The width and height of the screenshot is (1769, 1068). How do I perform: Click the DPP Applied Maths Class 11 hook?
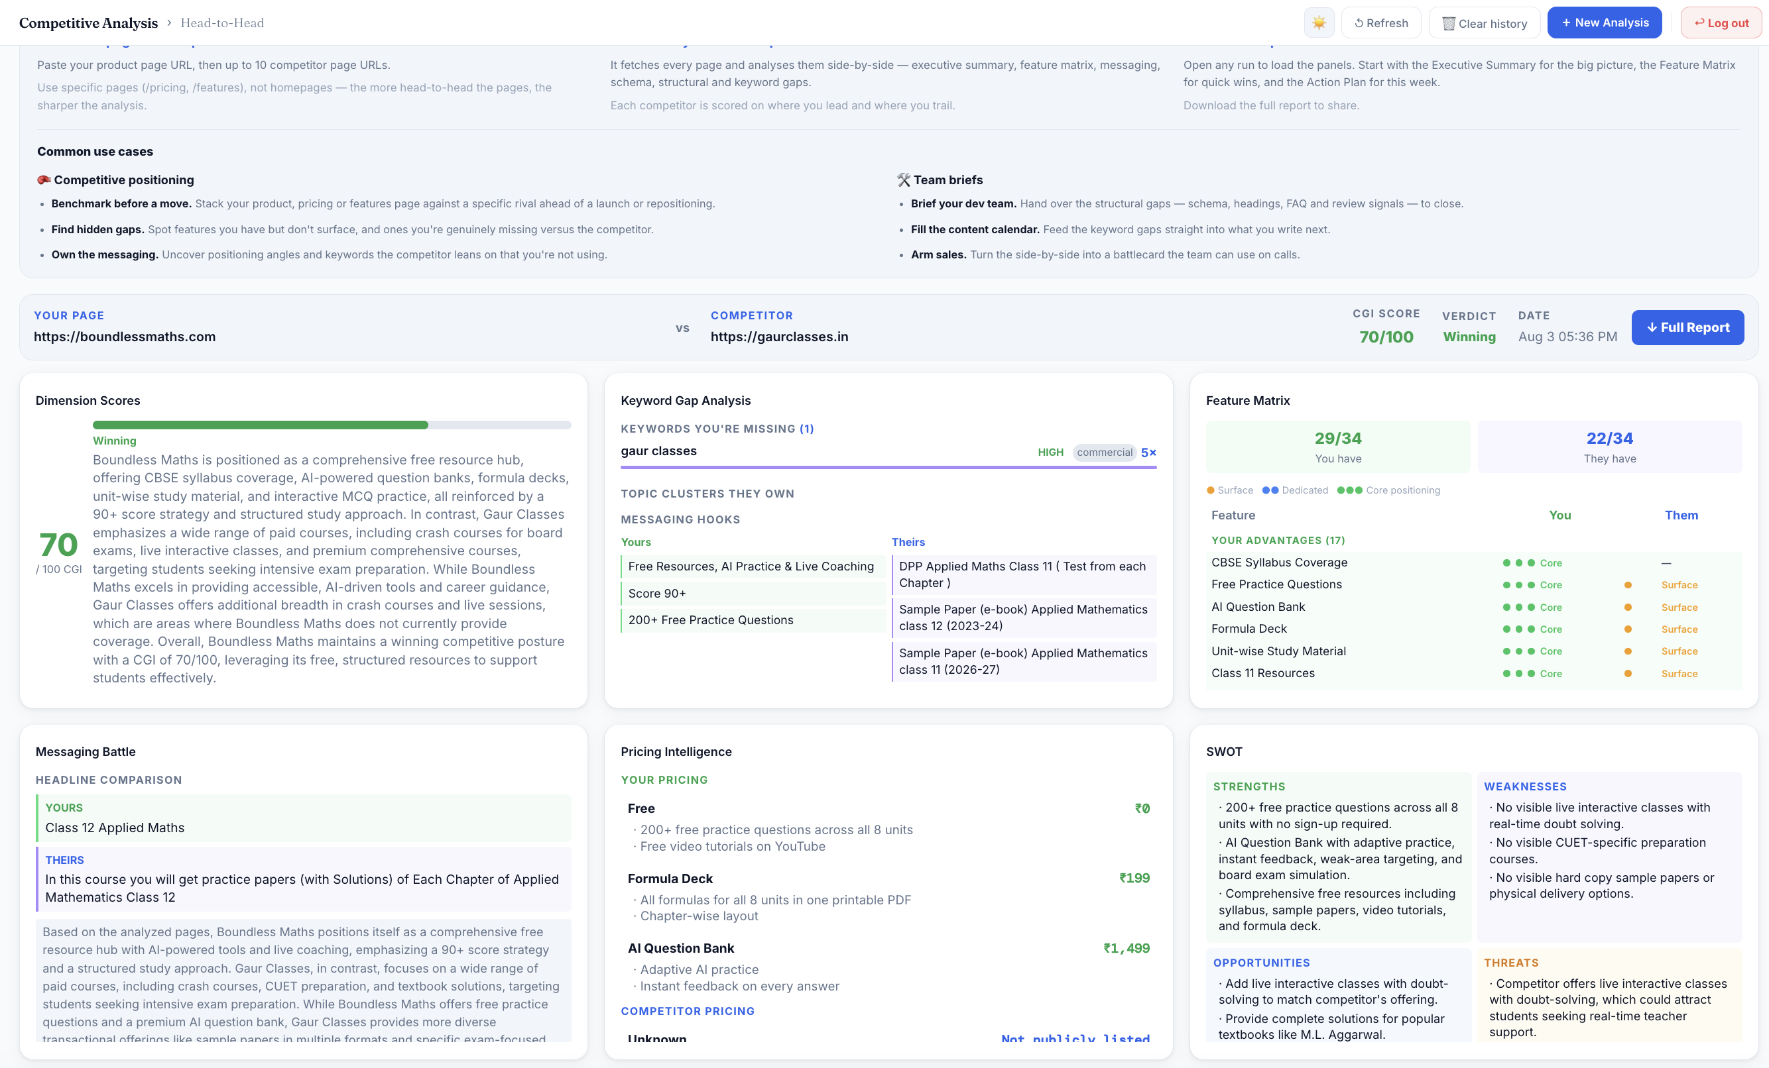pyautogui.click(x=1023, y=574)
